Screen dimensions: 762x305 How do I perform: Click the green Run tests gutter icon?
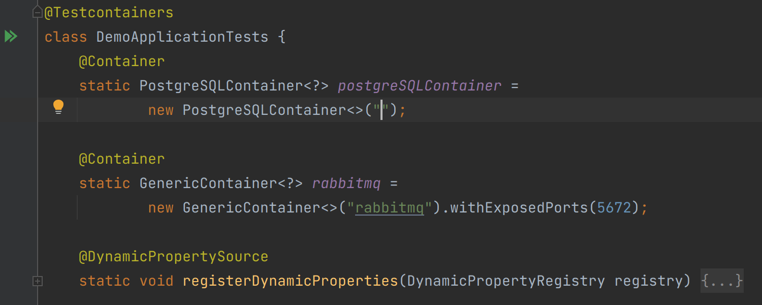click(x=11, y=37)
